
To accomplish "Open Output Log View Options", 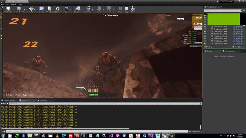I will tap(195, 131).
